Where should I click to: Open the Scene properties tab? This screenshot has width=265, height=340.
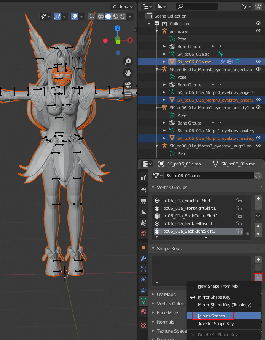click(x=144, y=223)
